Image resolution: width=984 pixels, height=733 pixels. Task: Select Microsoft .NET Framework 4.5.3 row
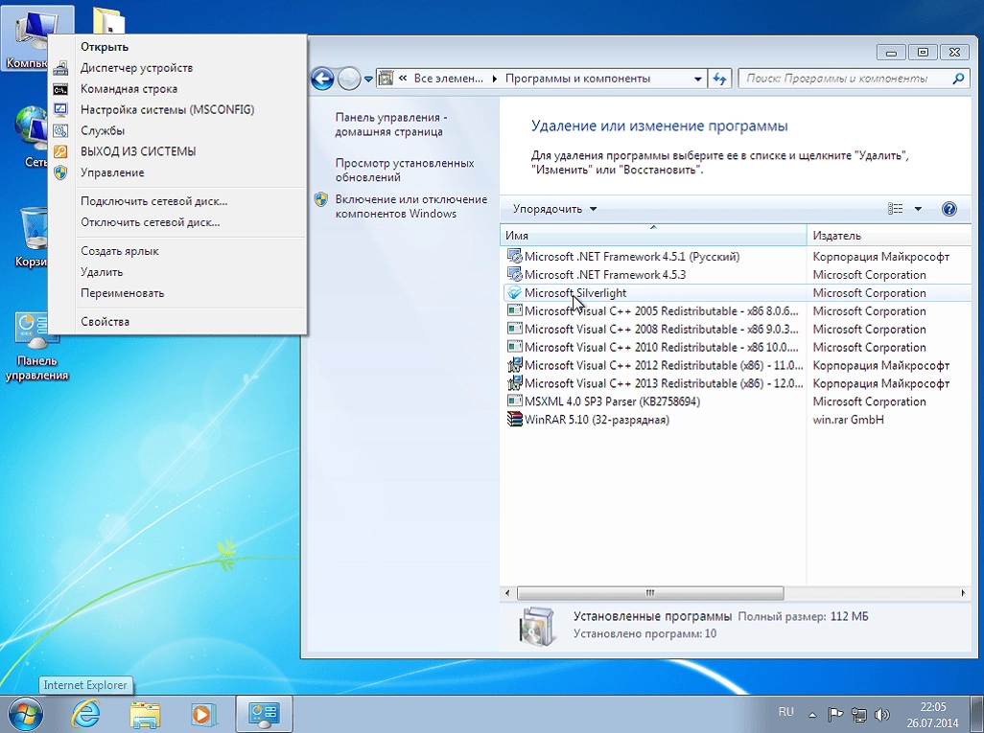(737, 275)
